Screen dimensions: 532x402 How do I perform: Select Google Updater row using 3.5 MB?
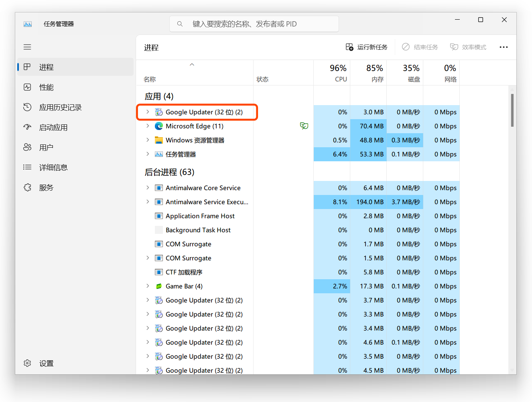point(204,356)
